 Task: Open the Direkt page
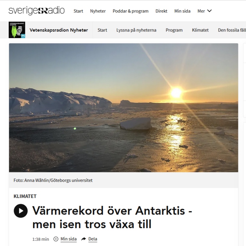[x=161, y=11]
